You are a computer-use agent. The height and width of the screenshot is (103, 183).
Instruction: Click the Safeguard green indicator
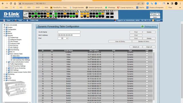pyautogui.click(x=142, y=27)
